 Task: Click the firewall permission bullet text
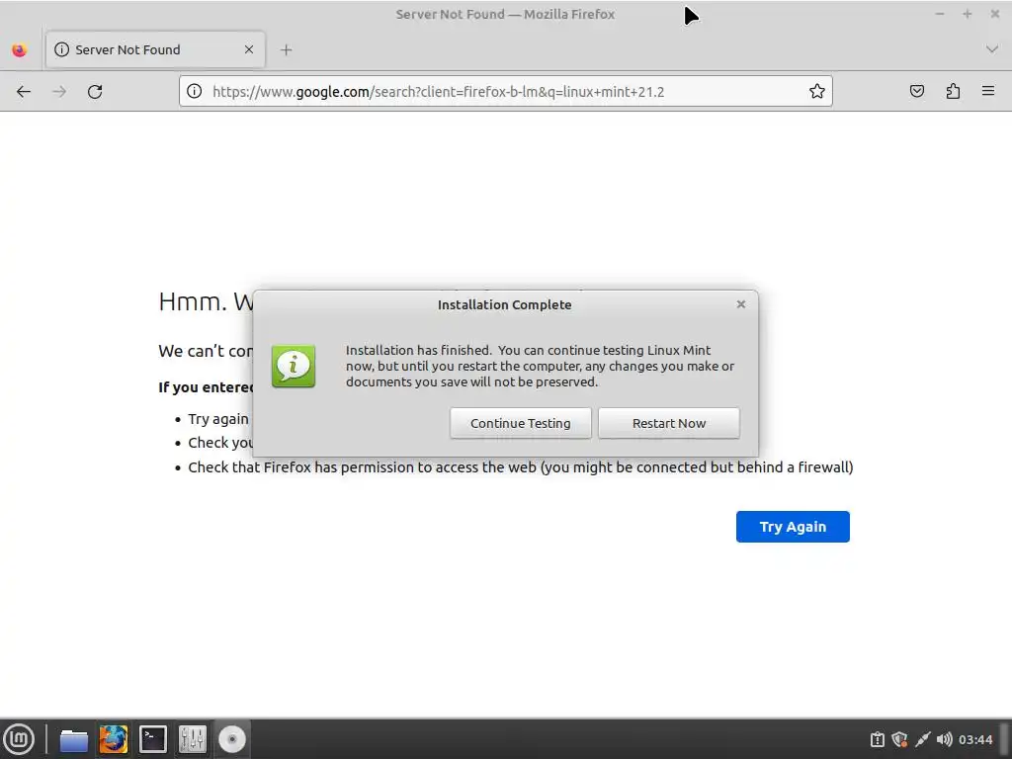click(x=520, y=467)
